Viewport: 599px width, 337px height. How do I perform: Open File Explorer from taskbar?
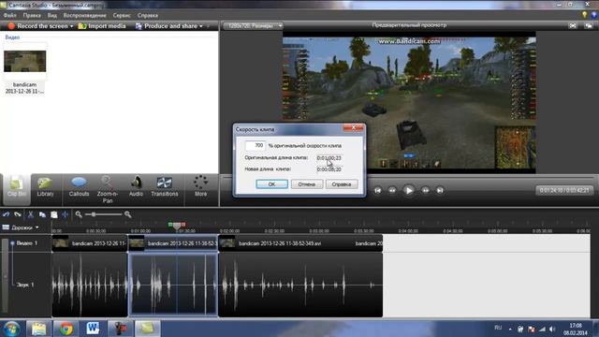click(38, 329)
